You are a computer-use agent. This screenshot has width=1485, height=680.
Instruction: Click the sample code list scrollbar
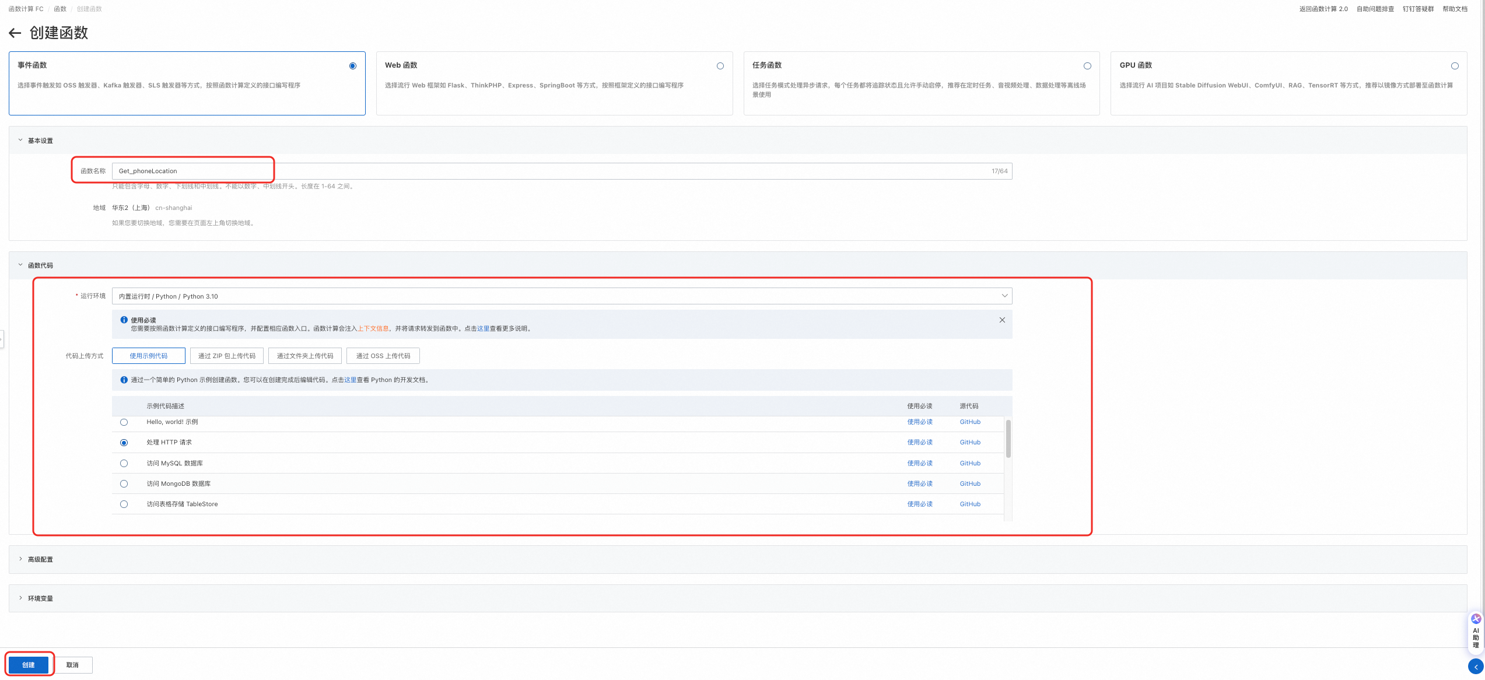1008,439
